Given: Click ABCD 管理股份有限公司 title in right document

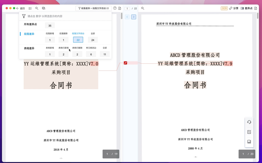Looking at the screenshot, I should click(x=195, y=55).
